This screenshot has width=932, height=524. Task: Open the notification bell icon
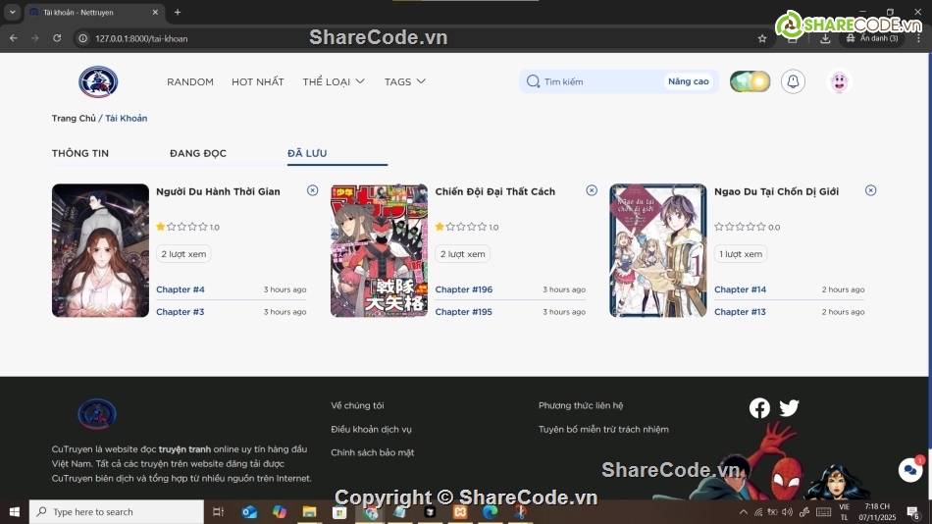click(793, 81)
